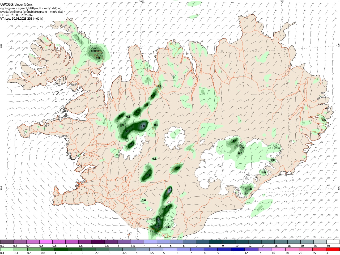Click the light pink rain swatch 16–18
Screen dimensions: 340x255
(x=279, y=249)
